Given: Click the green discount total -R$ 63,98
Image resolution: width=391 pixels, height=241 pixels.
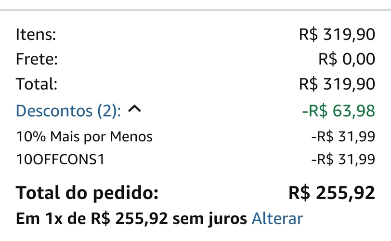Looking at the screenshot, I should tap(338, 111).
